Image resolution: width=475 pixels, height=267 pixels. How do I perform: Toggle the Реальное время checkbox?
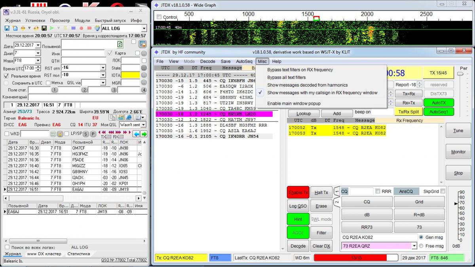point(6,76)
